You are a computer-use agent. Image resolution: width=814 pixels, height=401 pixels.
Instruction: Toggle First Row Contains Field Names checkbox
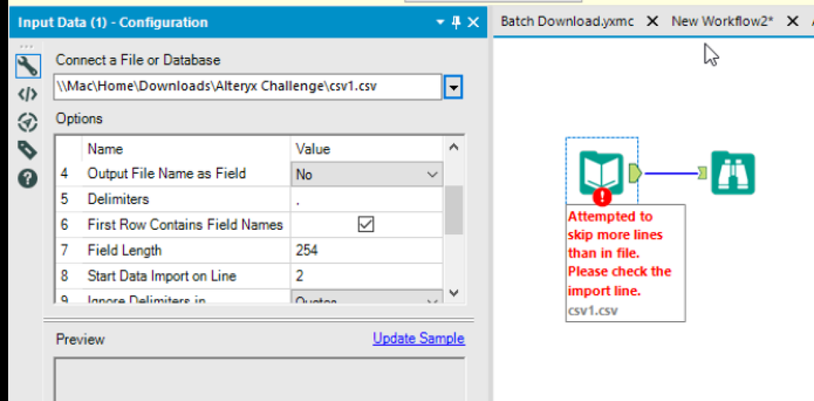(x=366, y=224)
